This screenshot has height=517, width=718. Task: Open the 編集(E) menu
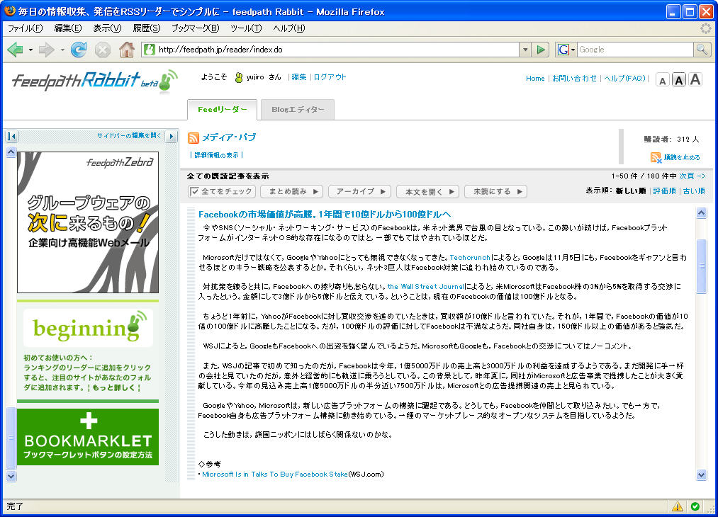tap(68, 28)
